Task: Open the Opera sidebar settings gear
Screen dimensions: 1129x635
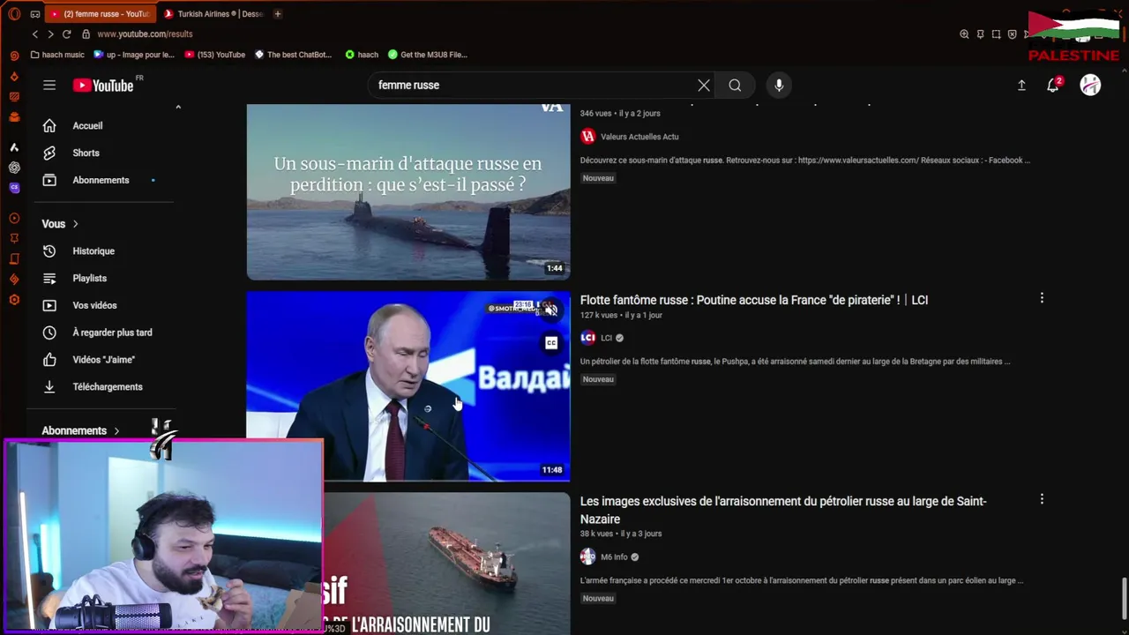Action: tap(14, 300)
